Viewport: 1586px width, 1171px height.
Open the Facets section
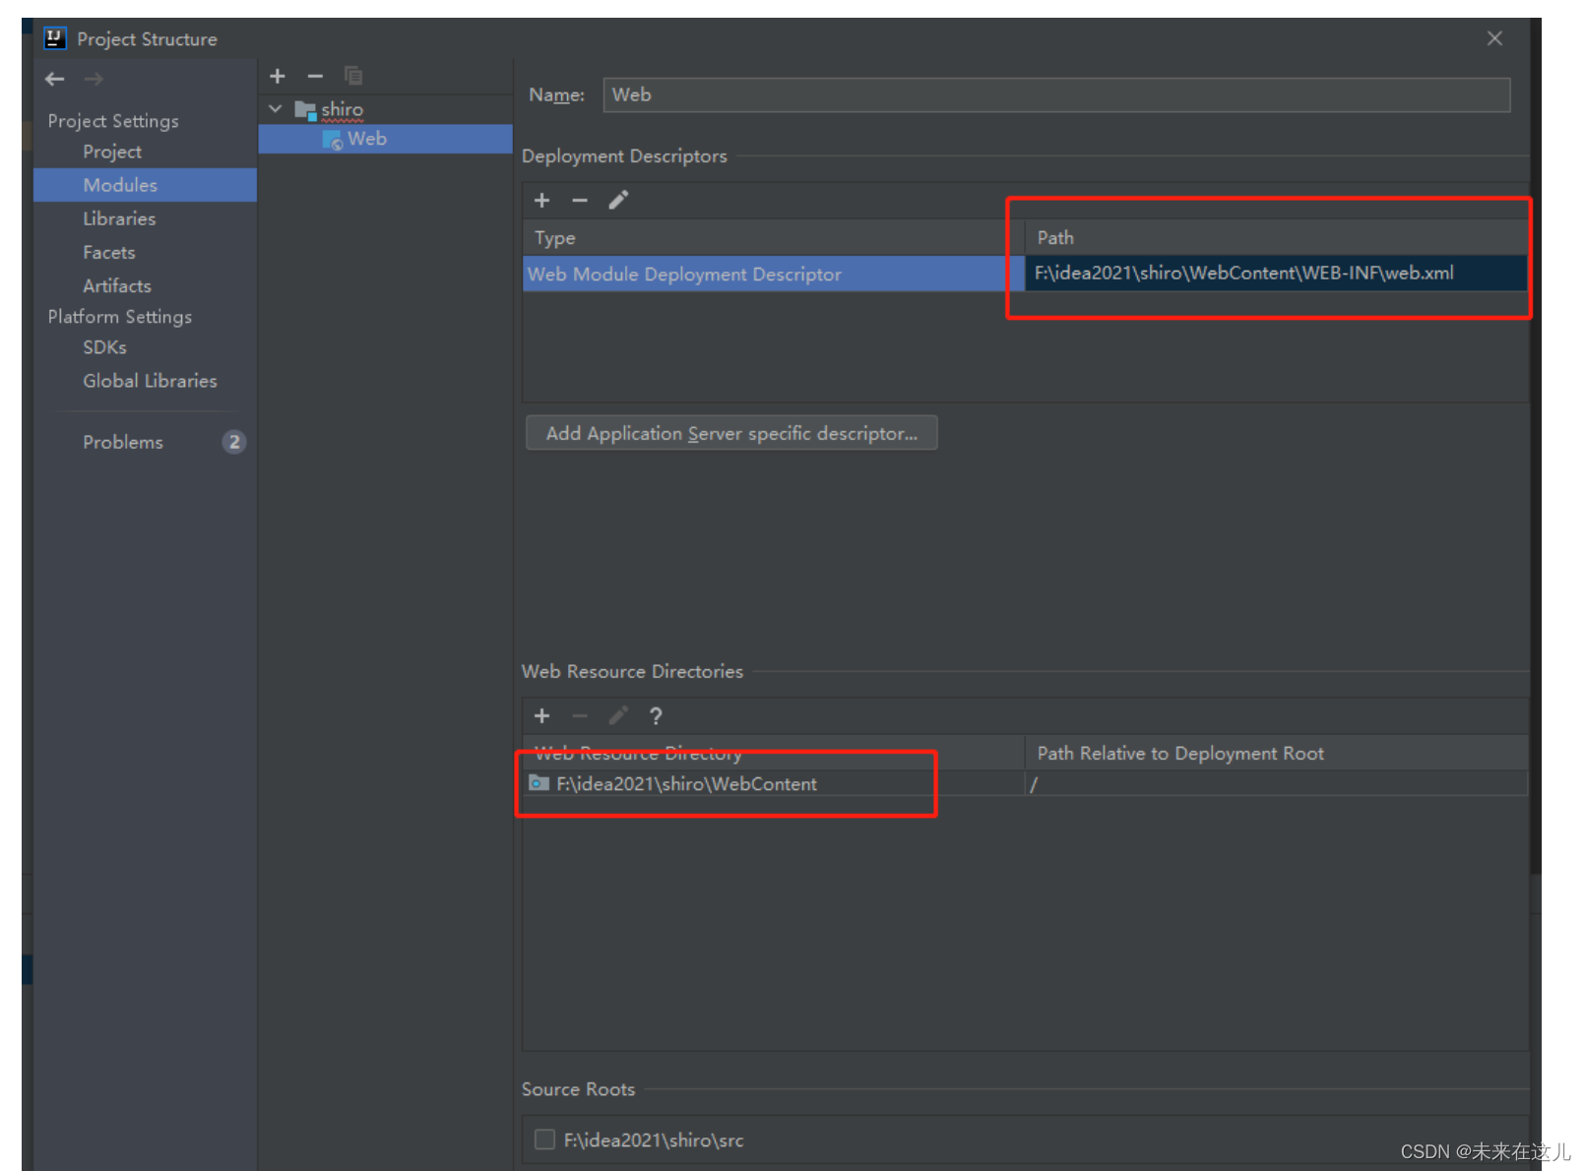point(109,252)
